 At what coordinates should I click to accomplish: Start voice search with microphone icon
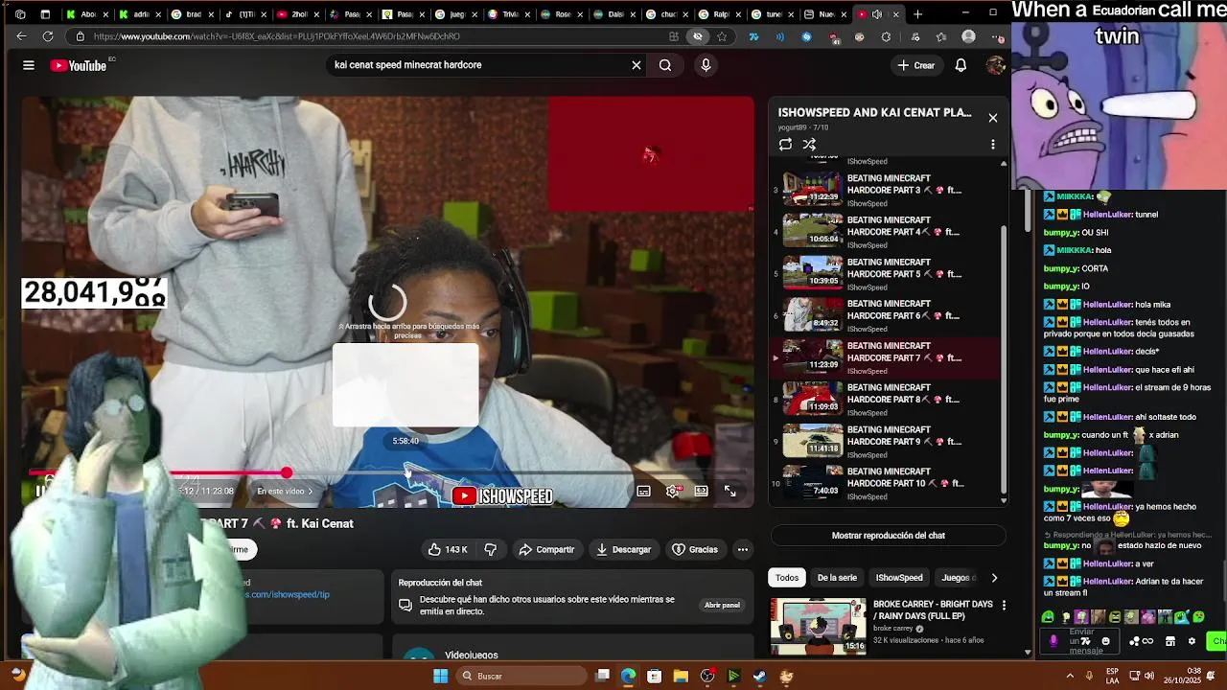pyautogui.click(x=706, y=65)
